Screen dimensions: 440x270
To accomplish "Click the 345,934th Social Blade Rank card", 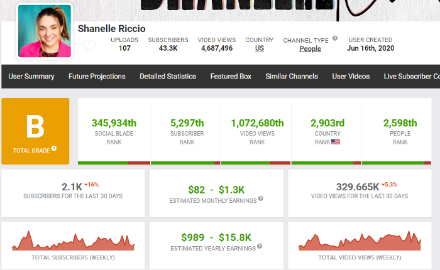I will pyautogui.click(x=114, y=130).
